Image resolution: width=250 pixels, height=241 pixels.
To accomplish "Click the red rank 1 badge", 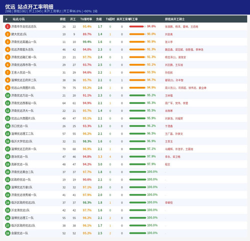I will (7, 26).
